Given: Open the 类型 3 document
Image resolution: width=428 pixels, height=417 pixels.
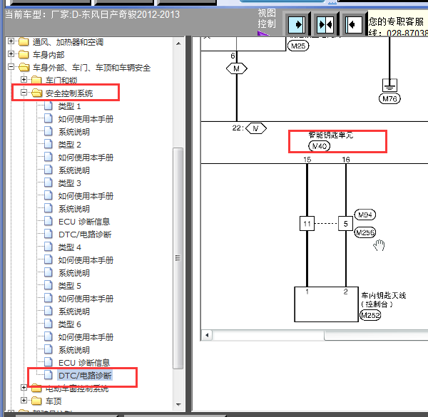Looking at the screenshot, I should (x=69, y=183).
